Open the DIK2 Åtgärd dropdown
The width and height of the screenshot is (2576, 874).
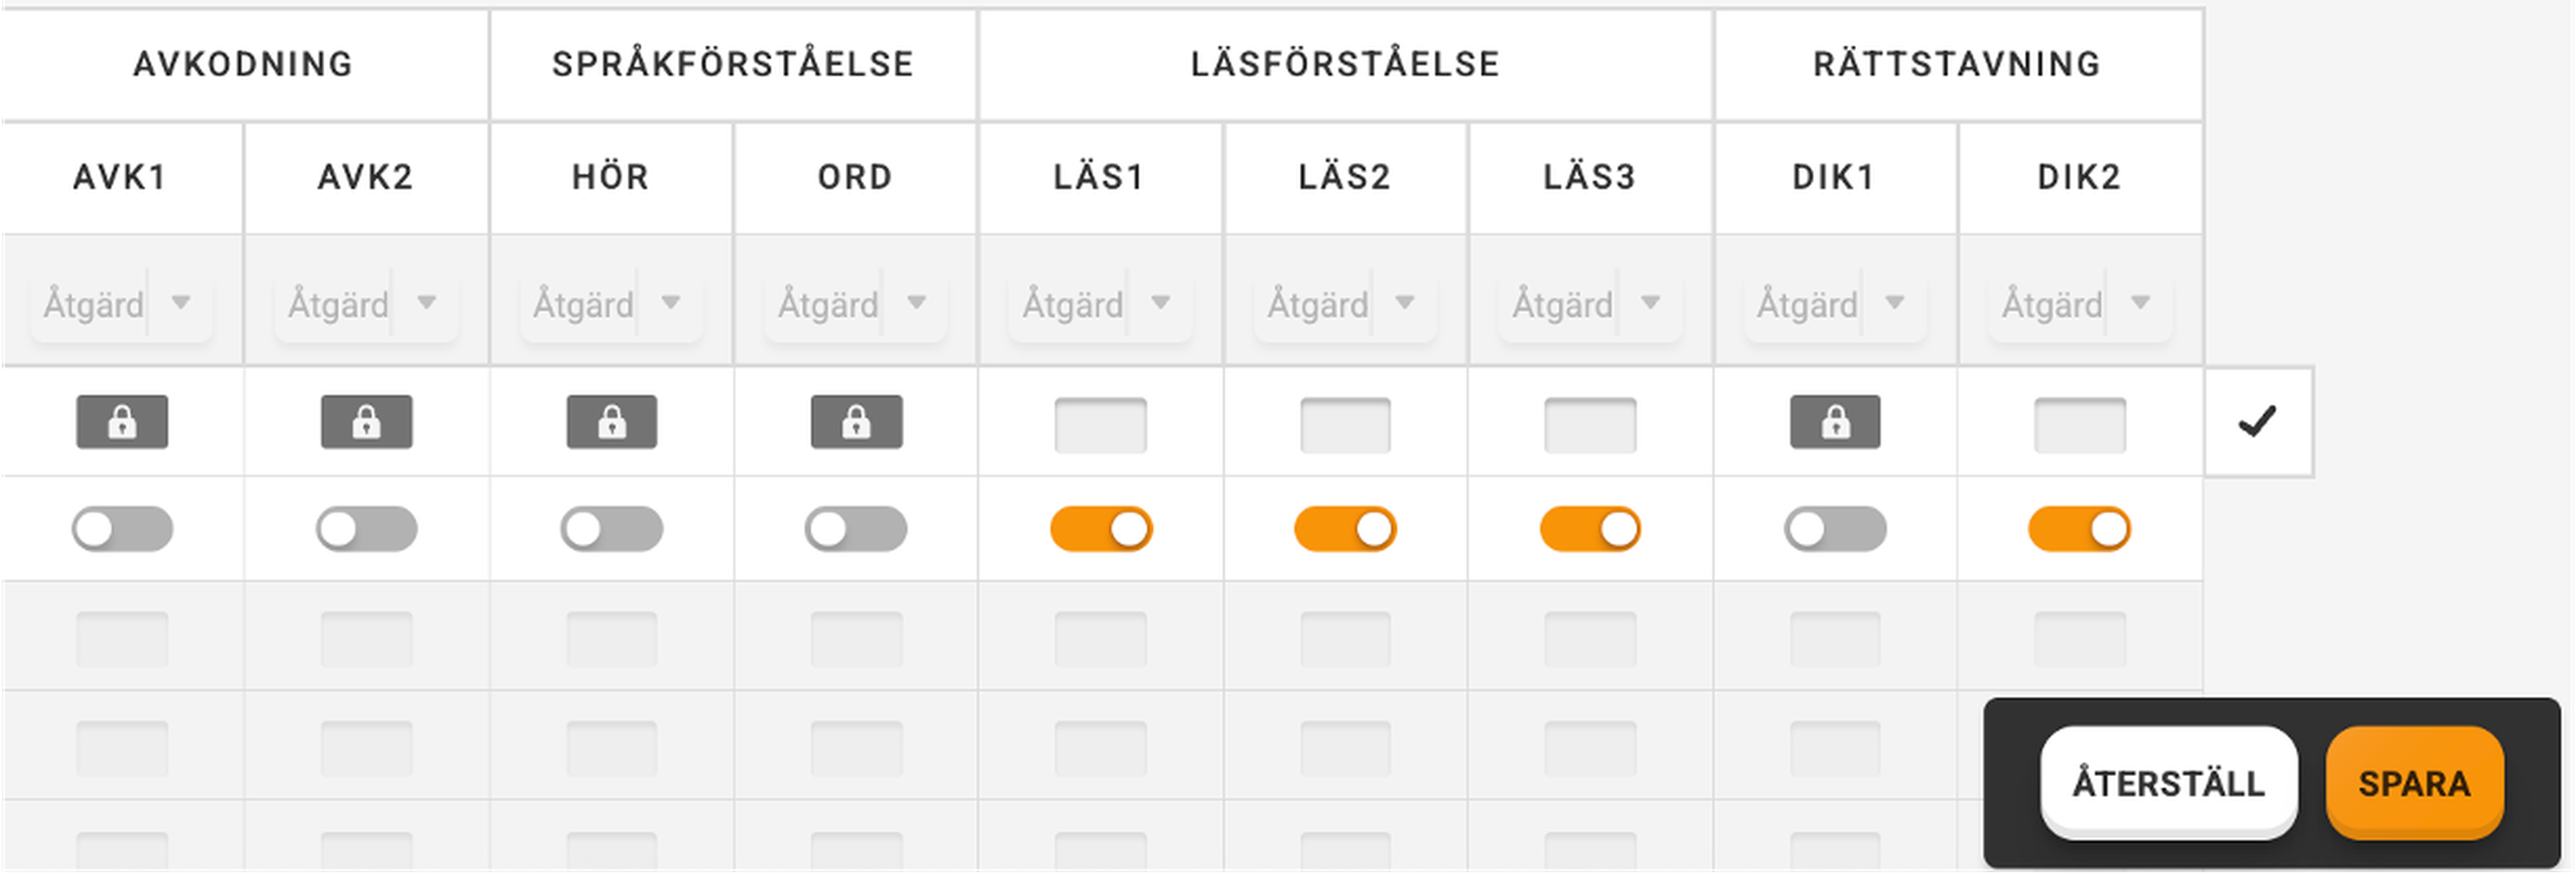pos(2078,303)
